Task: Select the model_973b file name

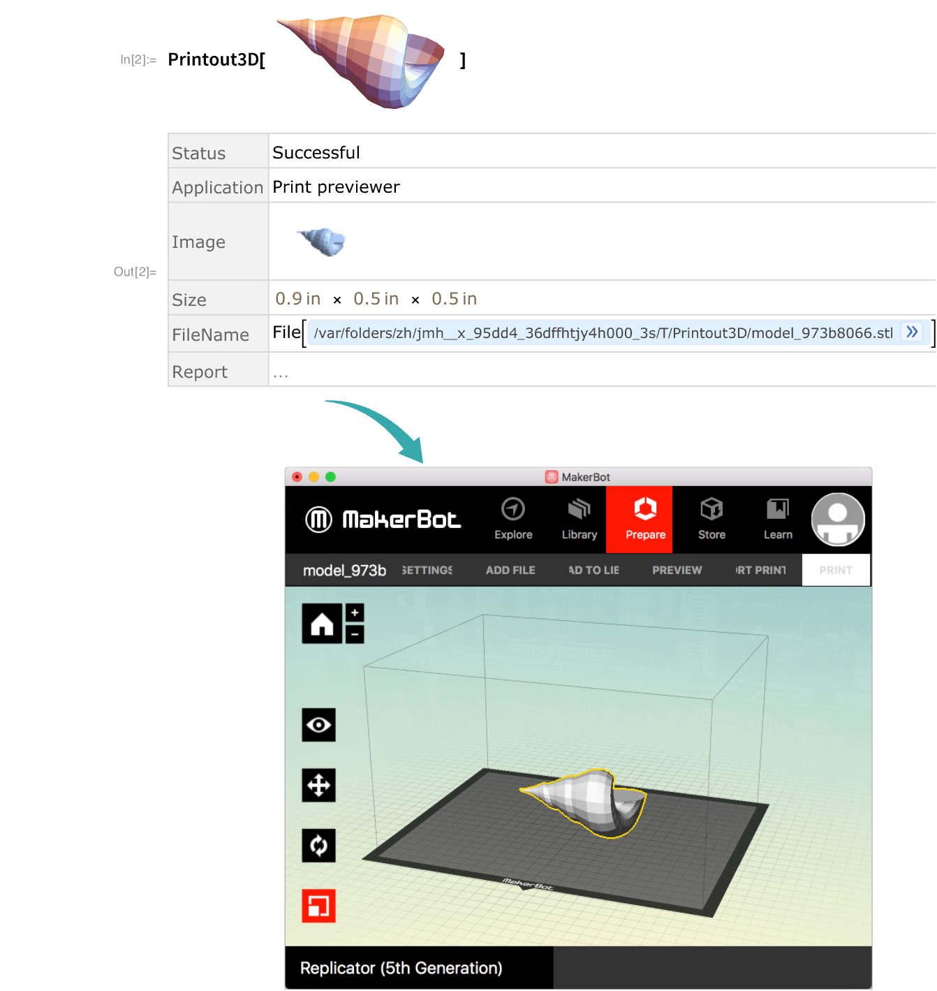Action: point(344,571)
